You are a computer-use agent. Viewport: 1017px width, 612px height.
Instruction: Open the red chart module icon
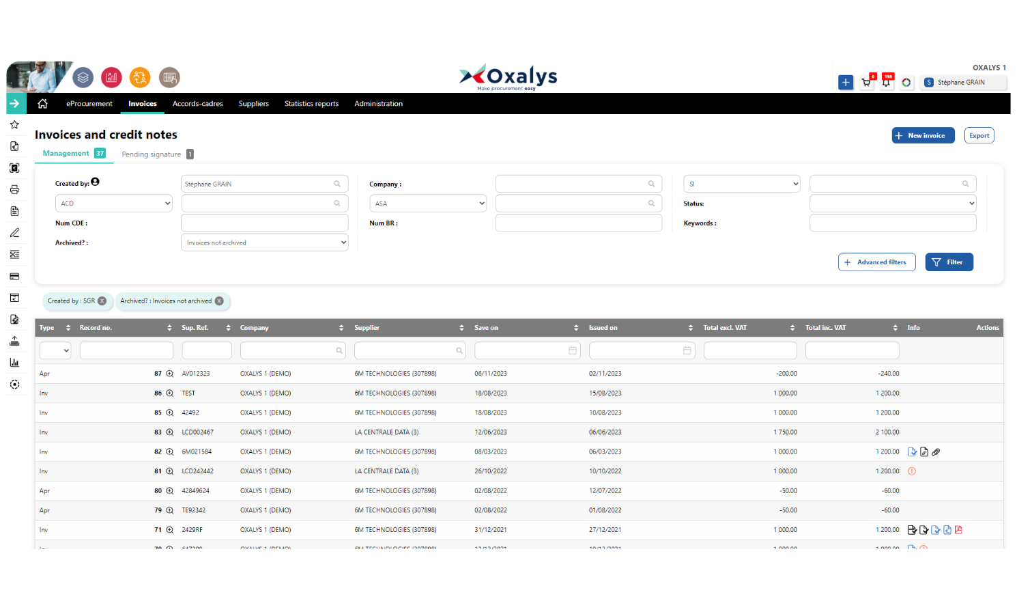111,77
